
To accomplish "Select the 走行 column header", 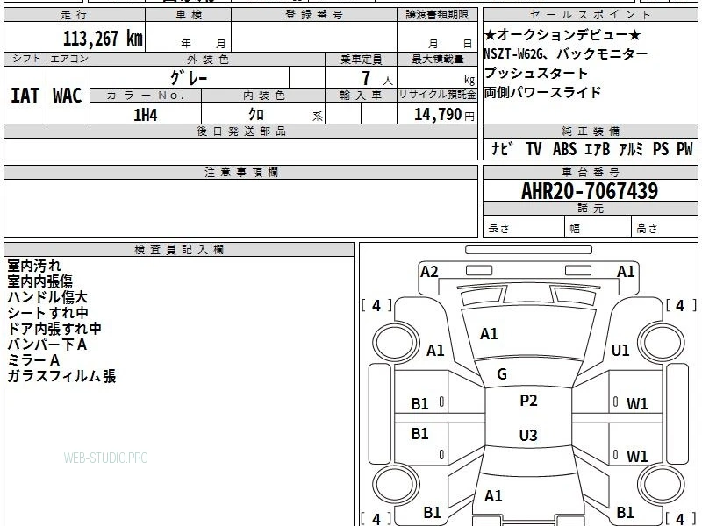I will tap(75, 15).
